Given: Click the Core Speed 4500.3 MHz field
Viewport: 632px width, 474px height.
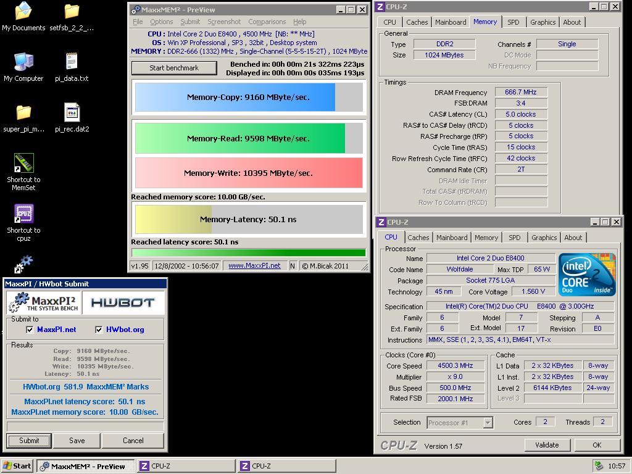Looking at the screenshot, I should [455, 365].
